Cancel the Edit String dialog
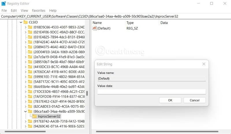The height and width of the screenshot is (134, 231). pos(194,100)
